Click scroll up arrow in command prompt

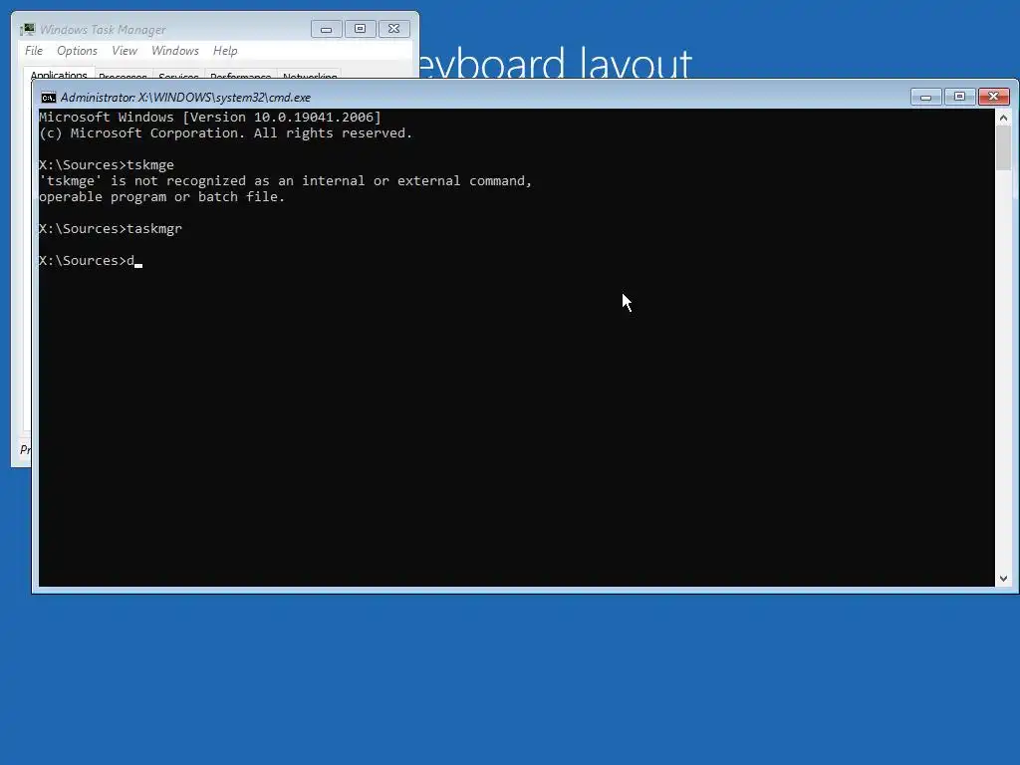pyautogui.click(x=1003, y=118)
